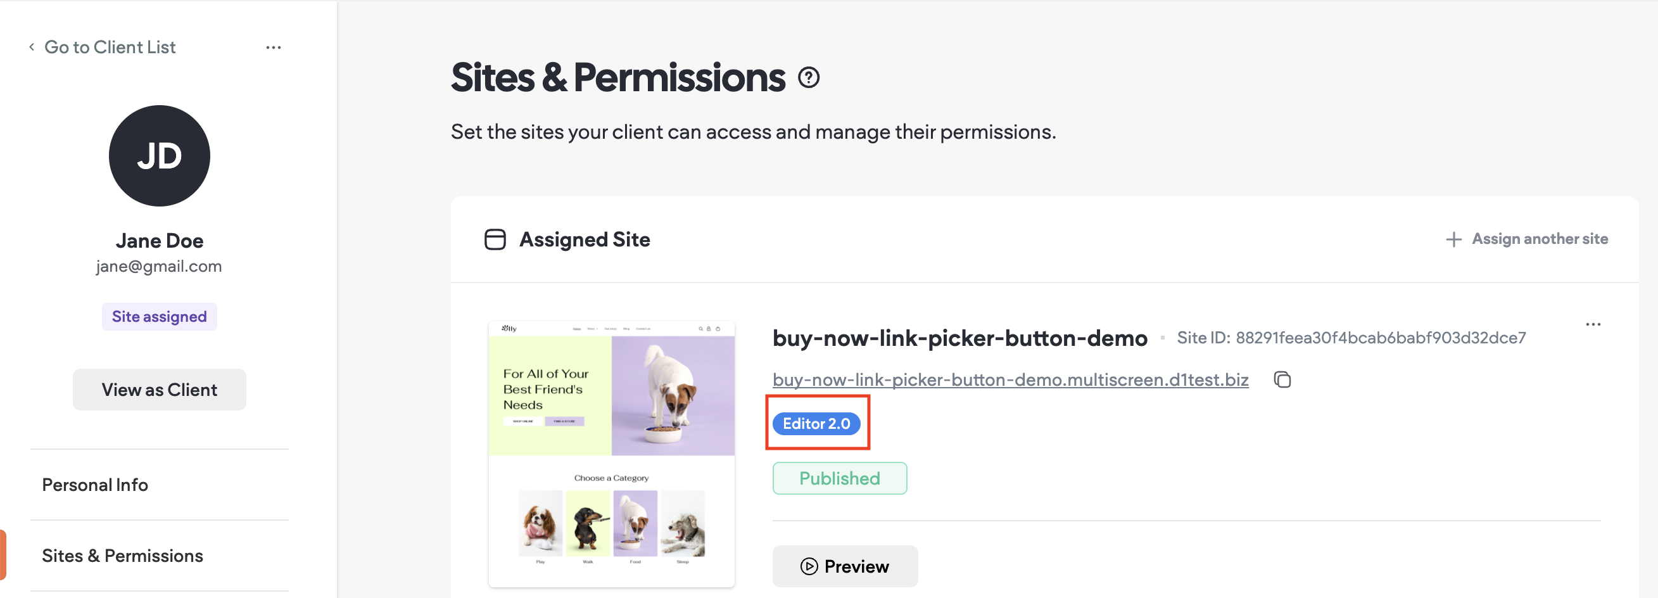
Task: Click the plus icon to assign site
Action: pos(1453,239)
